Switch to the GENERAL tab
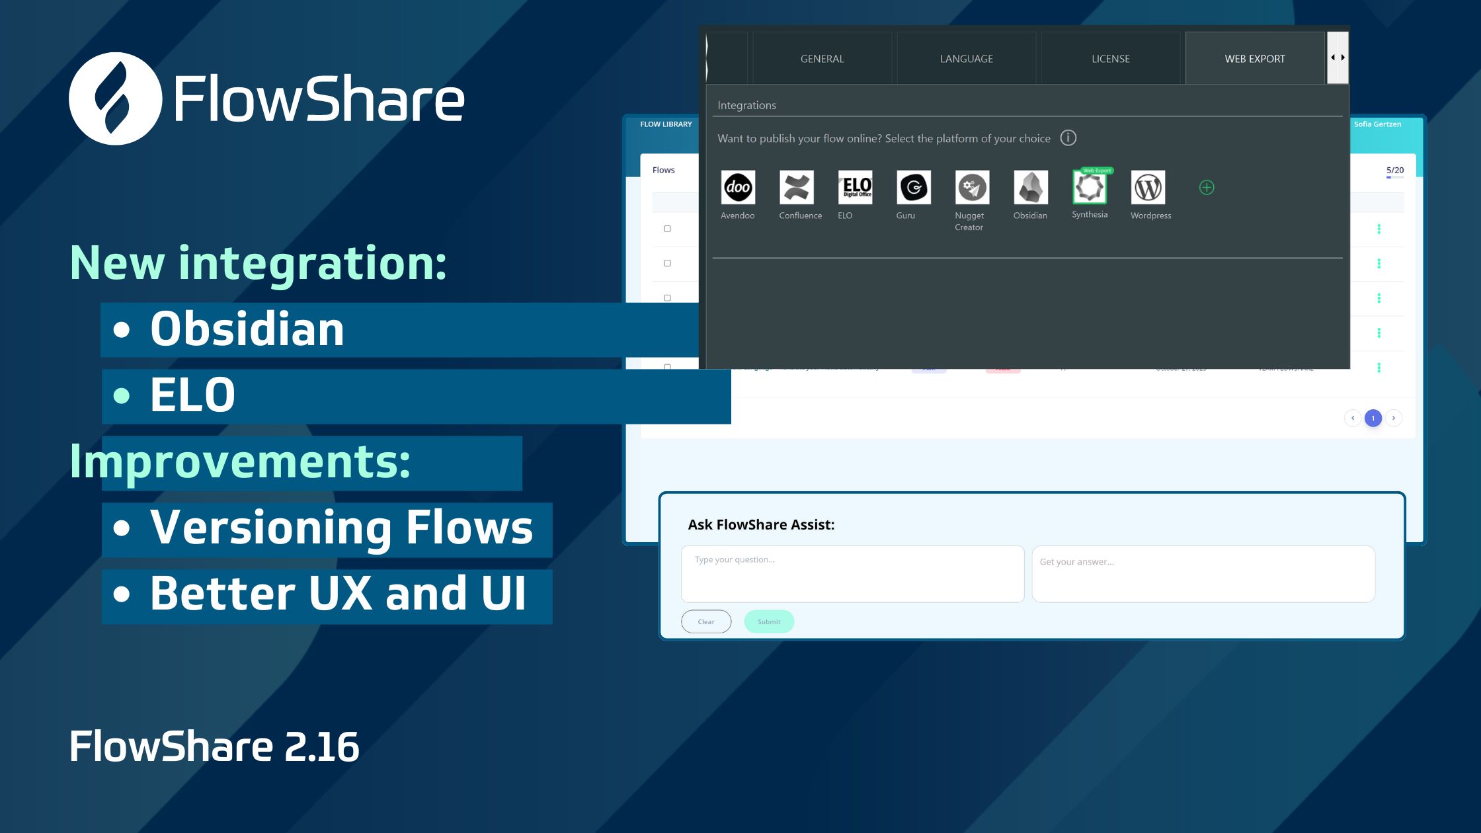Image resolution: width=1481 pixels, height=833 pixels. (x=822, y=58)
